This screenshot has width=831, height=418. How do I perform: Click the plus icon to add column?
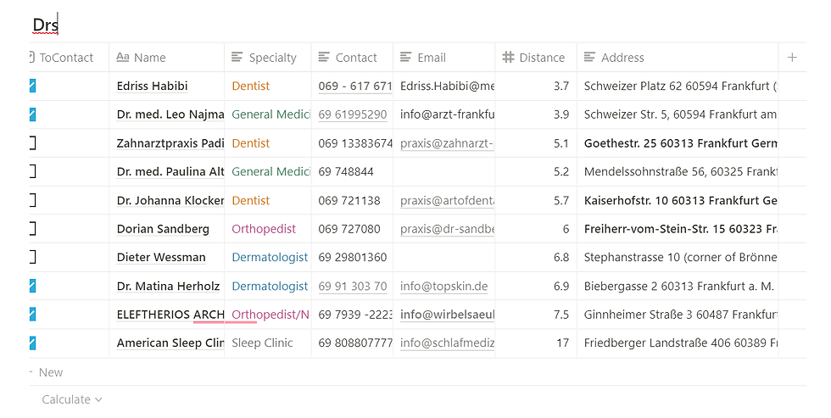tap(792, 57)
